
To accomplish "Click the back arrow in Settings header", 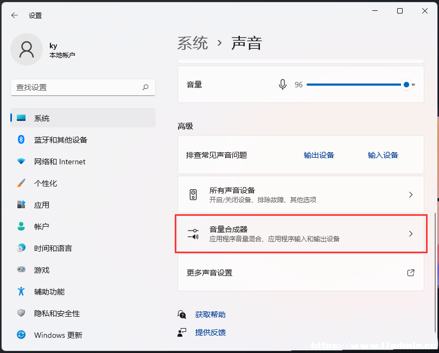I will pyautogui.click(x=15, y=15).
